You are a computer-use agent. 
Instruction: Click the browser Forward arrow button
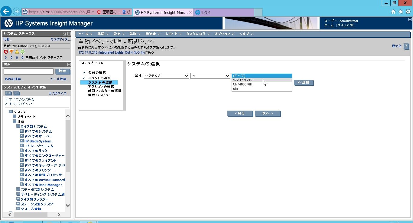[x=17, y=12]
